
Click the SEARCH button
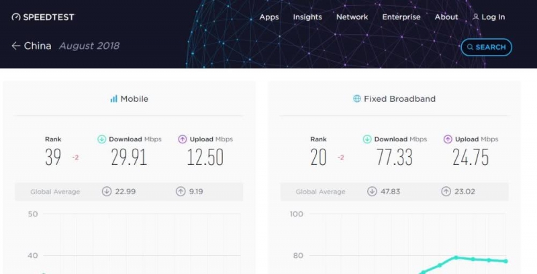(x=486, y=47)
